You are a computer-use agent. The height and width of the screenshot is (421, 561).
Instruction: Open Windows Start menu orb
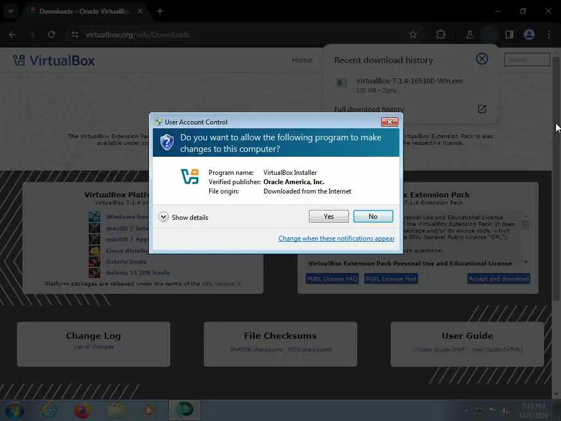tap(14, 410)
